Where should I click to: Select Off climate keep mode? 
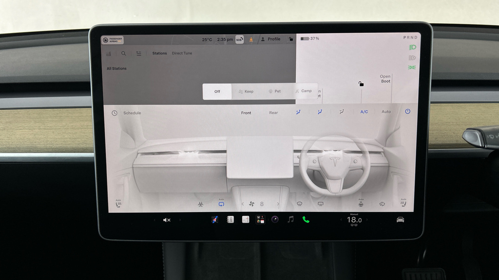(x=217, y=91)
